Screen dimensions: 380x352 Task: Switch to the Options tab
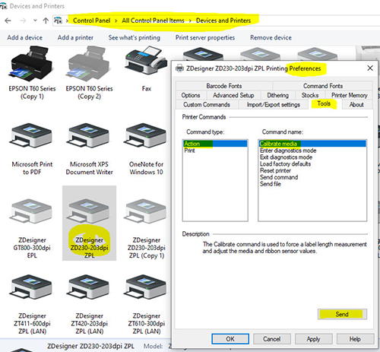pos(191,95)
